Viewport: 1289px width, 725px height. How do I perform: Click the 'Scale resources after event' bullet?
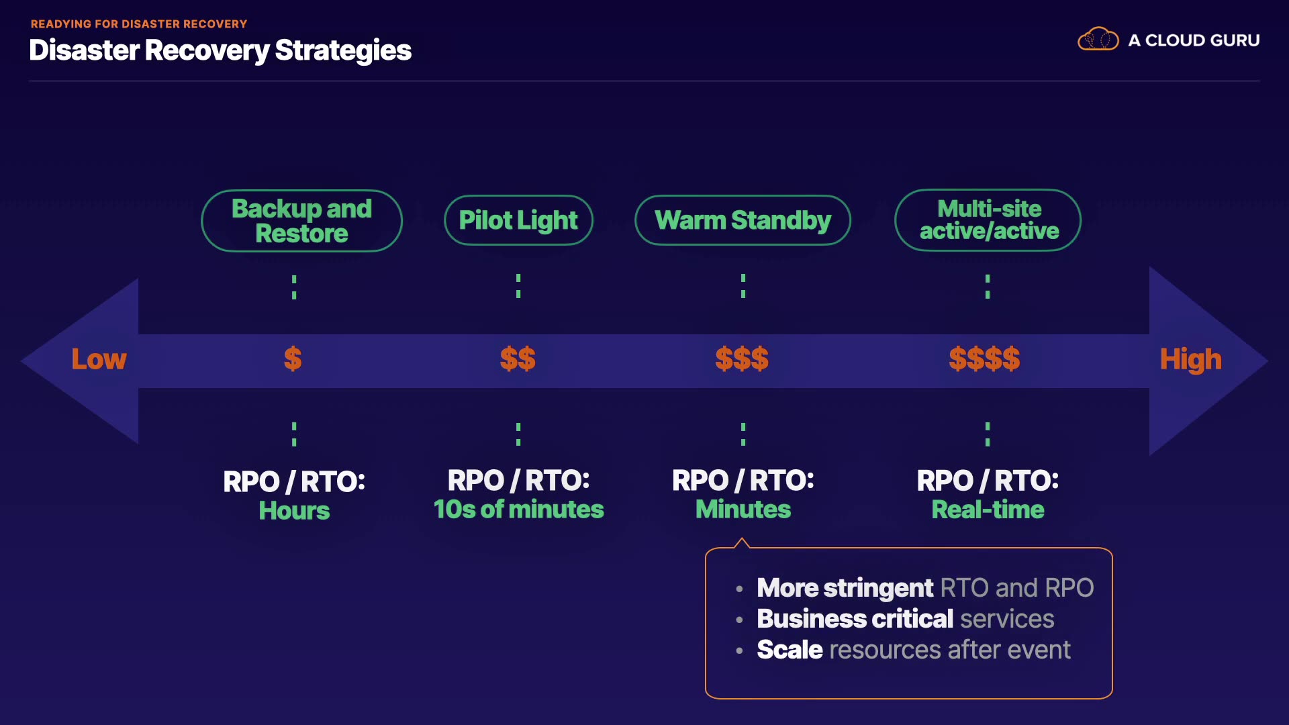tap(913, 650)
